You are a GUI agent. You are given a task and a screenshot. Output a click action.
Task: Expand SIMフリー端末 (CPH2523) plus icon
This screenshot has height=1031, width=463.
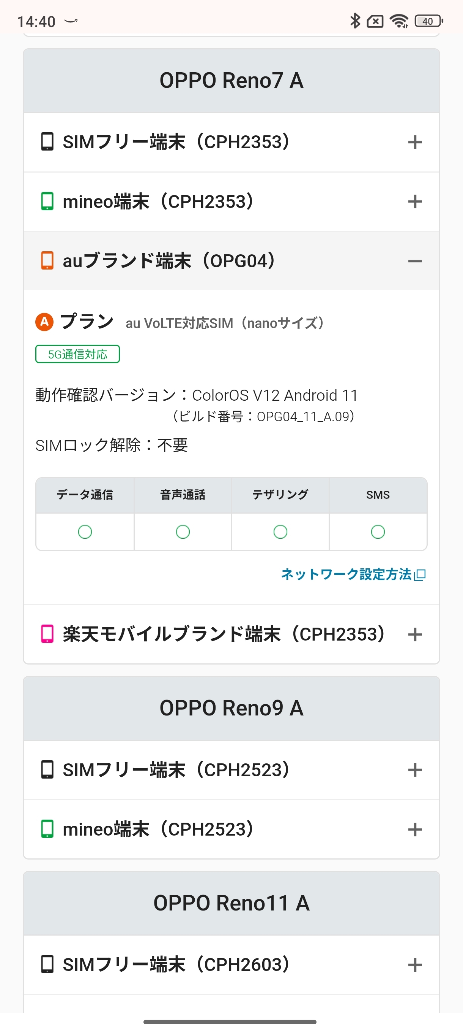[415, 770]
